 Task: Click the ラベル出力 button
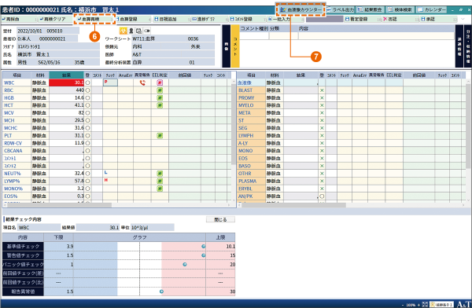tap(341, 10)
